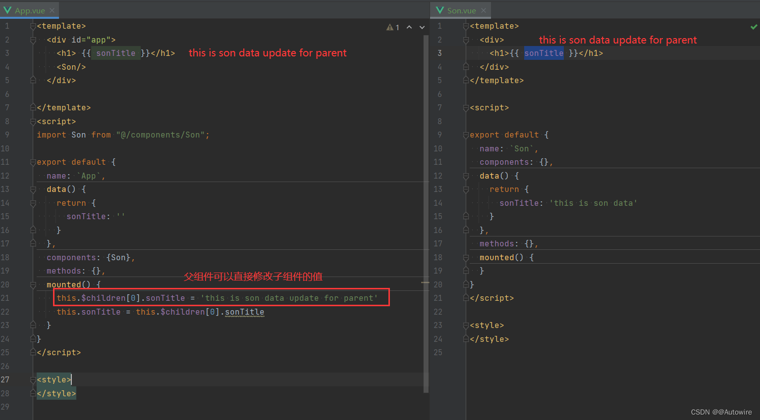Collapse the <template> block in App.vue

click(x=33, y=26)
